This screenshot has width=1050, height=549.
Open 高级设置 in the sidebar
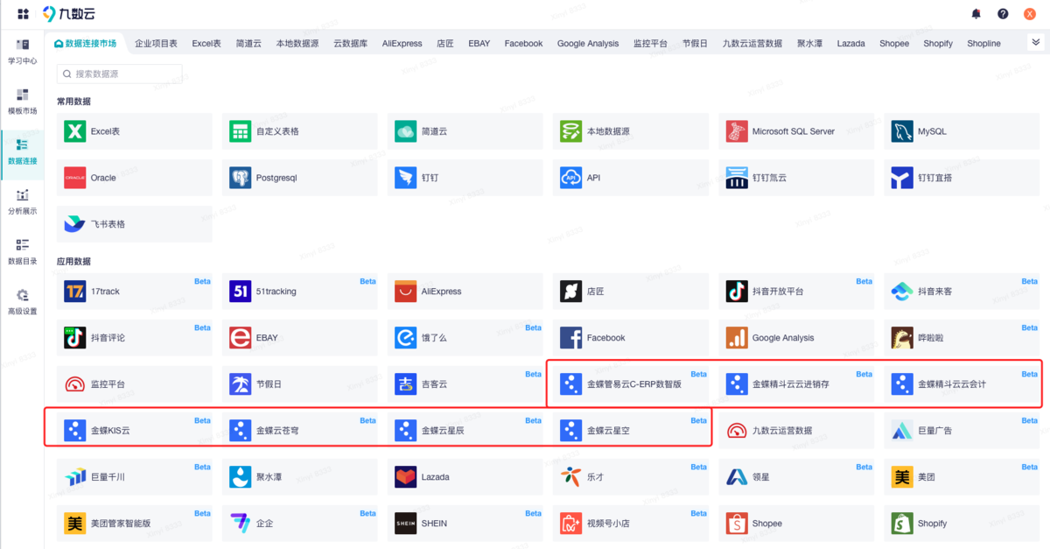pyautogui.click(x=23, y=301)
